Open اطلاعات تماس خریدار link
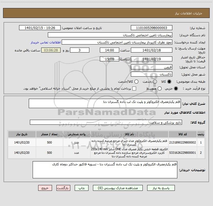This screenshot has height=206, width=213. click(46, 42)
